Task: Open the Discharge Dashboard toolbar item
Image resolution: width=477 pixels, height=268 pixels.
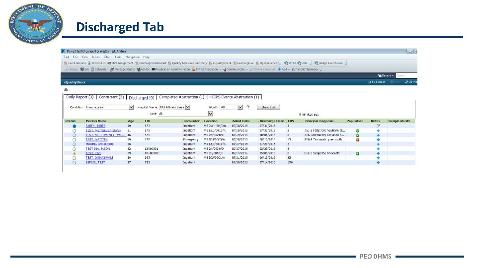Action: click(151, 63)
